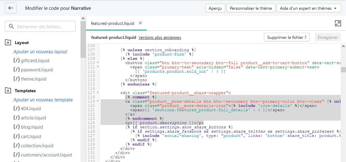The image size is (346, 162).
Task: Click the code editor vertical scrollbar
Action: [x=343, y=70]
